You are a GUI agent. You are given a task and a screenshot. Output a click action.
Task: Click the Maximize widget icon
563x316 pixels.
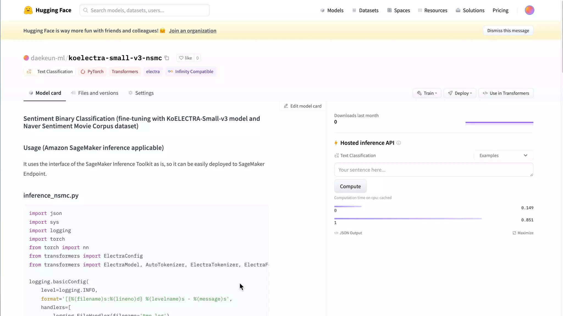tap(514, 233)
